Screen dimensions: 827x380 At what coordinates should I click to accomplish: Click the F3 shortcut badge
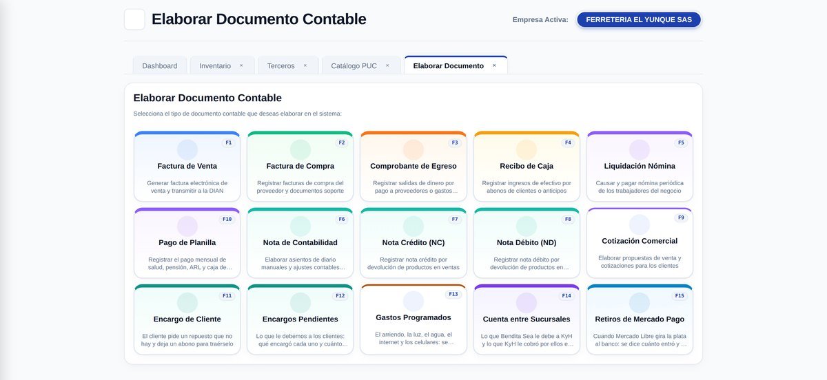(454, 142)
